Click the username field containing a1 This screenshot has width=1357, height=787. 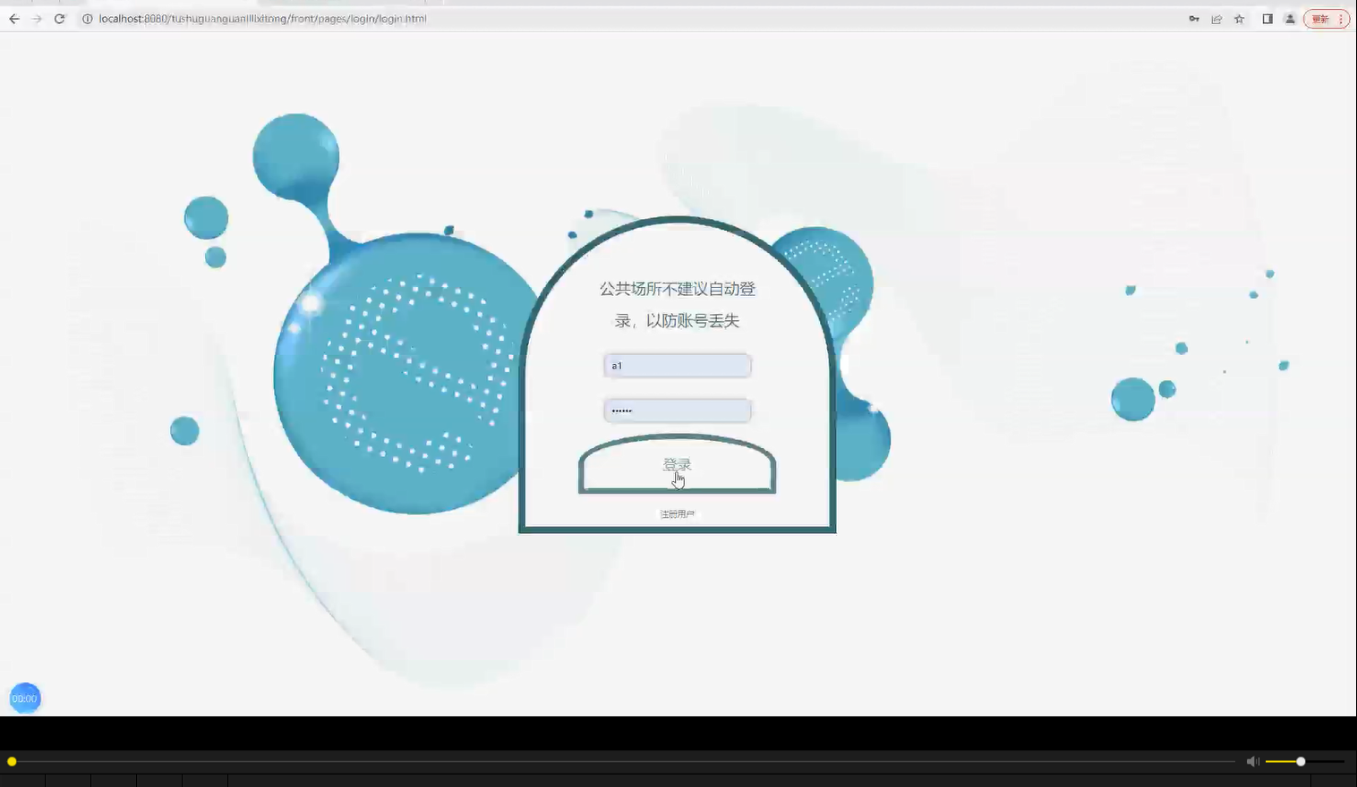click(678, 366)
